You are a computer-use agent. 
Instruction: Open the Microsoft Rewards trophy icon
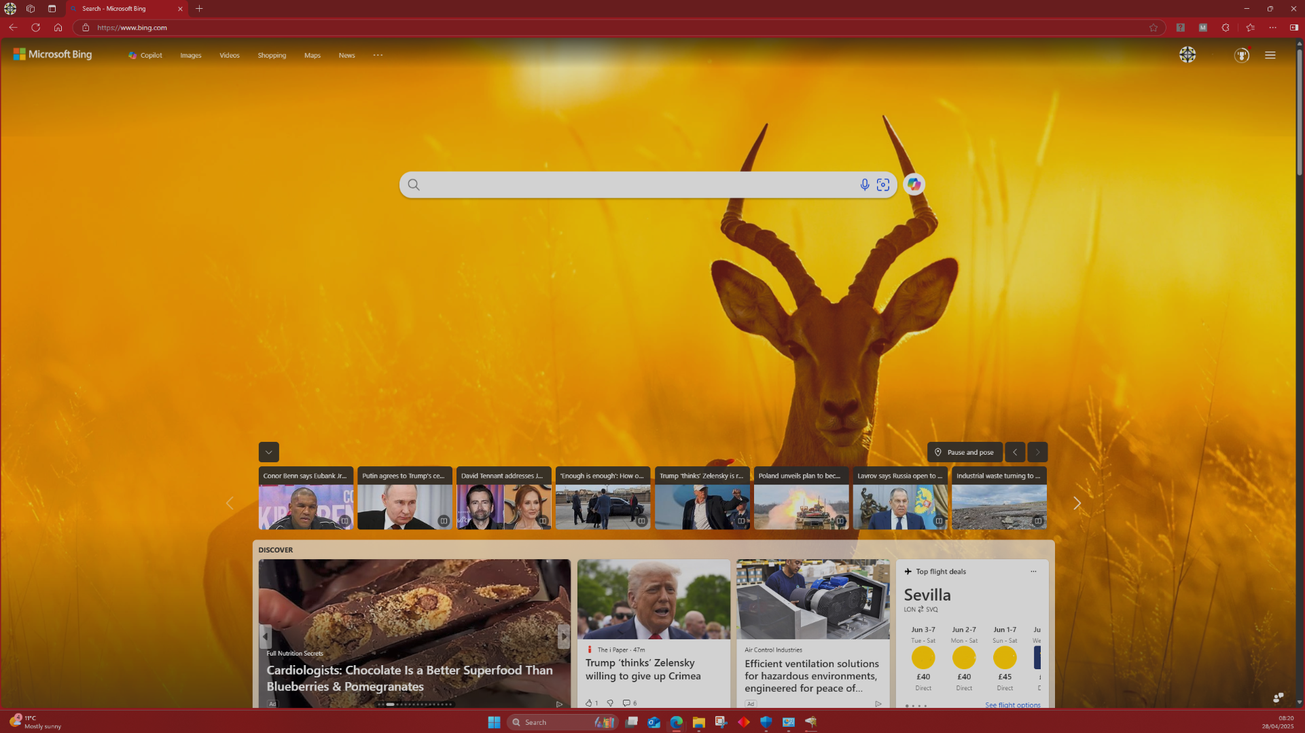click(1242, 55)
